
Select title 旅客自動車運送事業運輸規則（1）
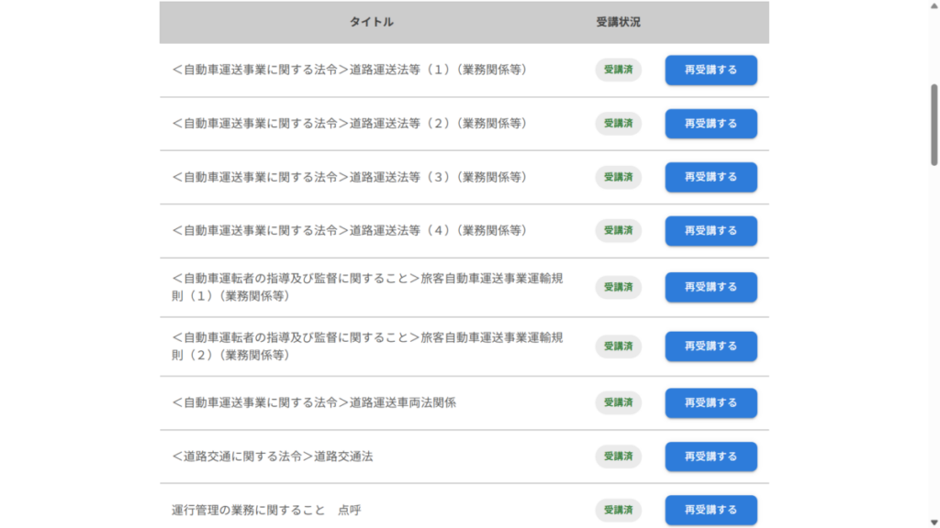pos(367,287)
